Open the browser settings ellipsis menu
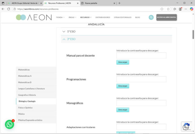This screenshot has height=134, width=195. 186,9
